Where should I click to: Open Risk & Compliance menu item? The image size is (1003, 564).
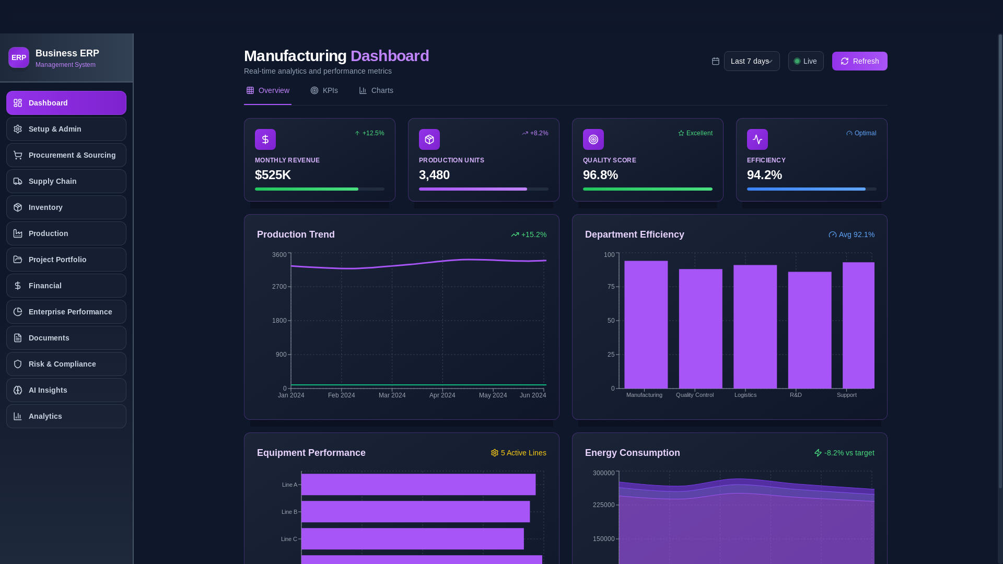click(x=66, y=364)
